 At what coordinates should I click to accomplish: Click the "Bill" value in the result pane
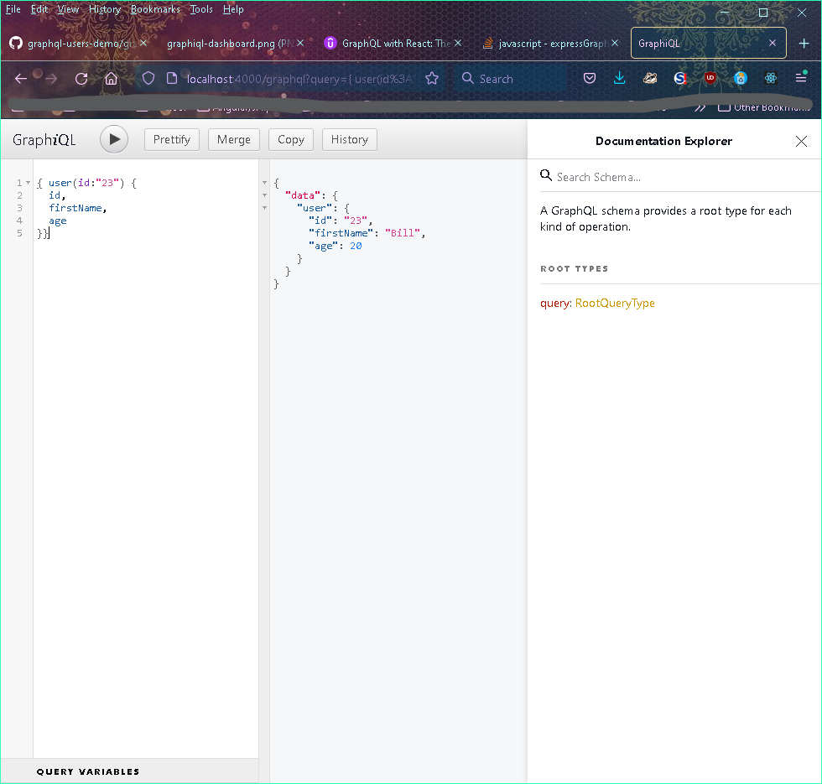point(402,233)
